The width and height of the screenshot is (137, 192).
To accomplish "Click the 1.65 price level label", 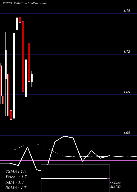I will click(x=127, y=133).
